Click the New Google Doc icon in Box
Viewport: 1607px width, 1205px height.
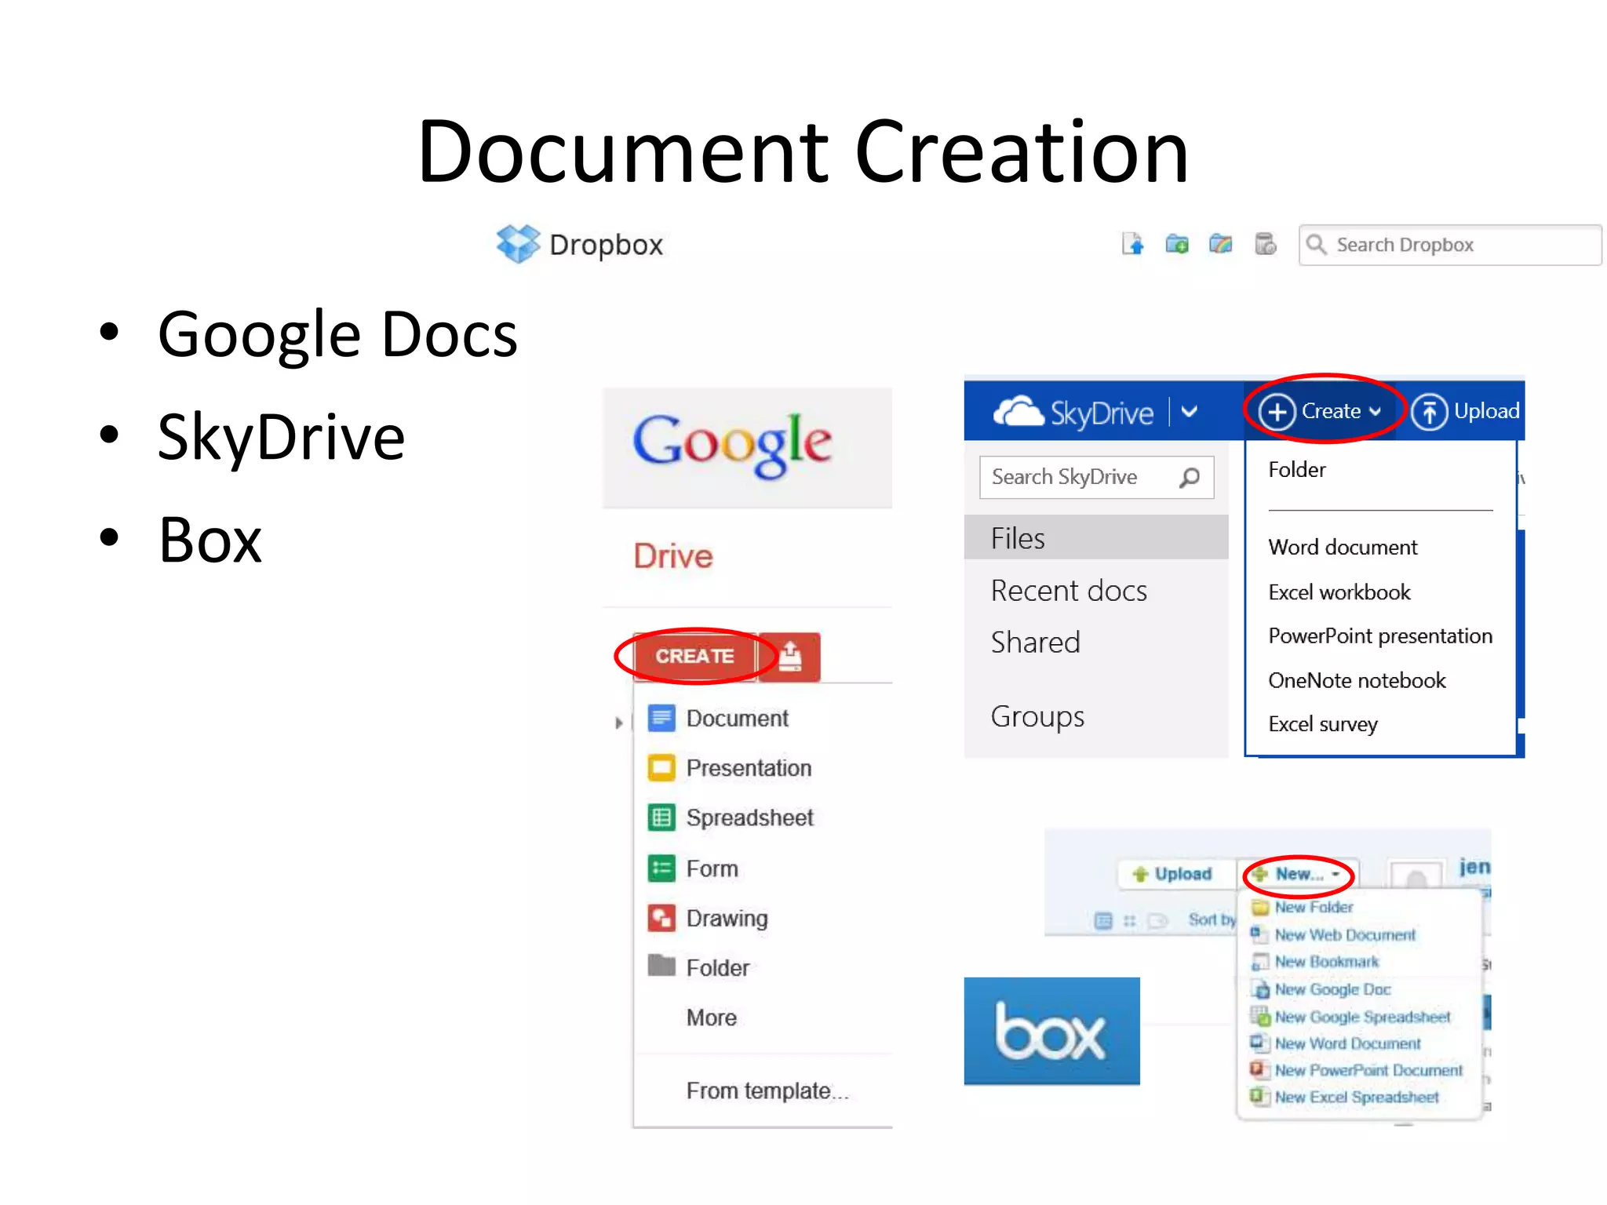point(1260,990)
